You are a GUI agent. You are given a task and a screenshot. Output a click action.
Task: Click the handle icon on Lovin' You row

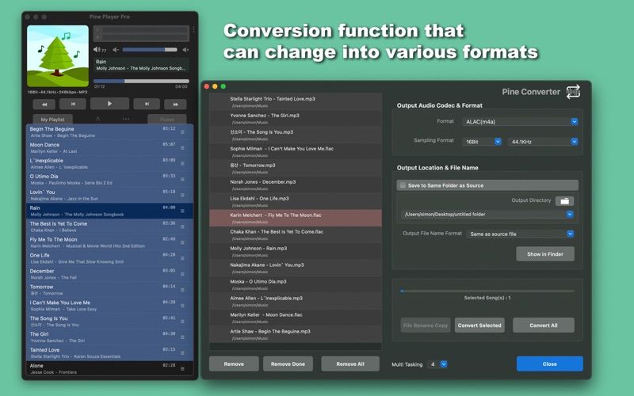(182, 195)
